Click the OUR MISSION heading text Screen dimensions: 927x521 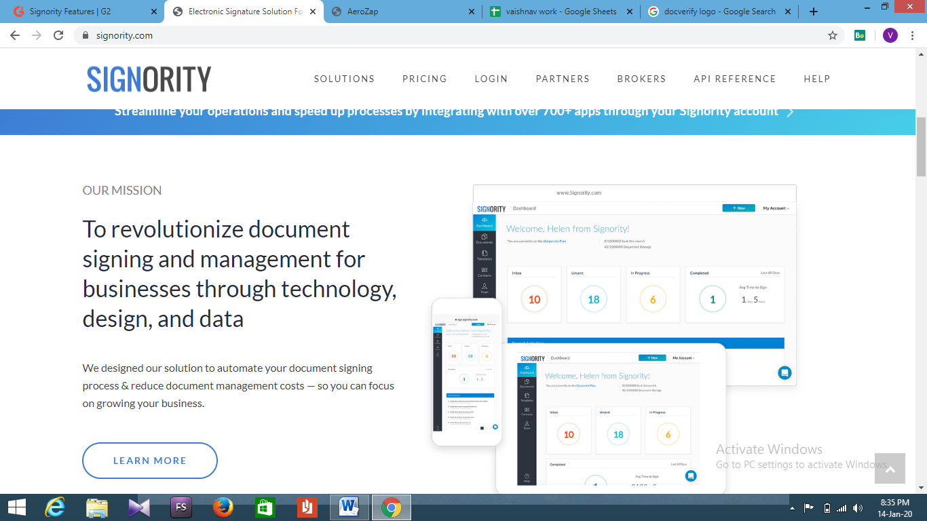(122, 191)
